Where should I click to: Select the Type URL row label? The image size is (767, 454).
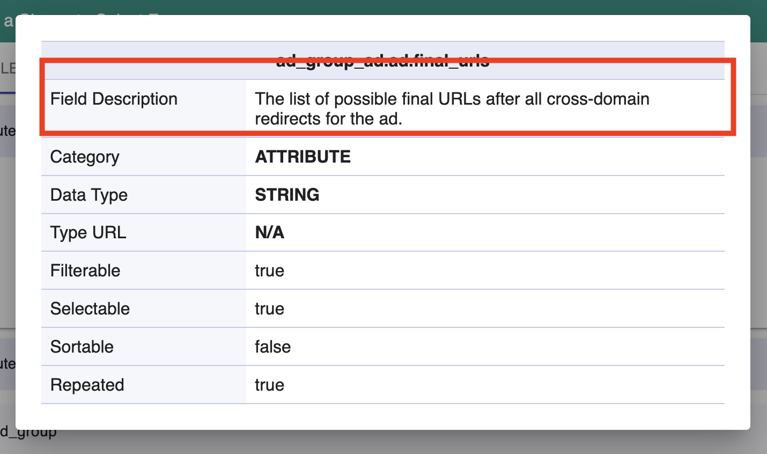[88, 233]
